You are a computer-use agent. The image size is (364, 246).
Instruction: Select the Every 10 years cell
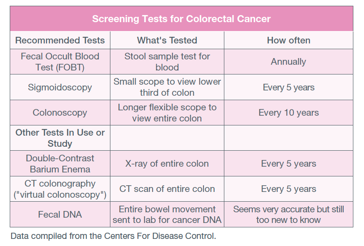point(289,113)
